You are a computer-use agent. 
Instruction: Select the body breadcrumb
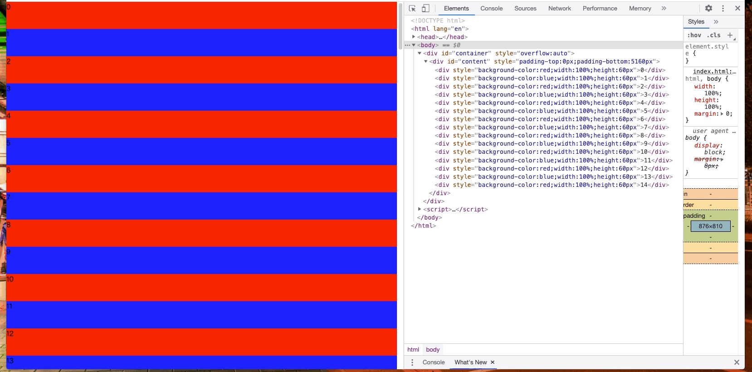click(433, 349)
